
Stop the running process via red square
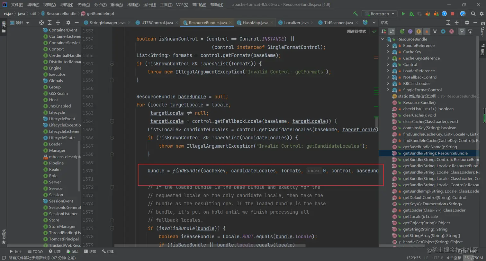click(x=453, y=14)
